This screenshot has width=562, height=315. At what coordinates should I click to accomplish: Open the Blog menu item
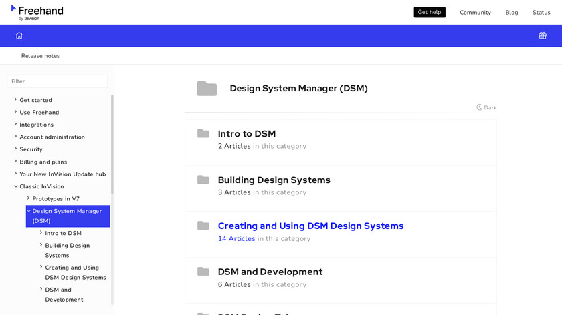[512, 13]
